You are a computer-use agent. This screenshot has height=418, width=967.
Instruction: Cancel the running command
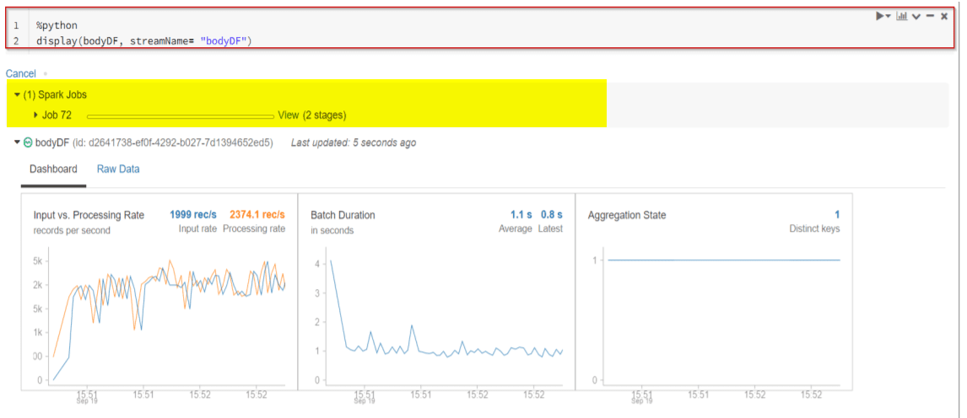pyautogui.click(x=21, y=73)
